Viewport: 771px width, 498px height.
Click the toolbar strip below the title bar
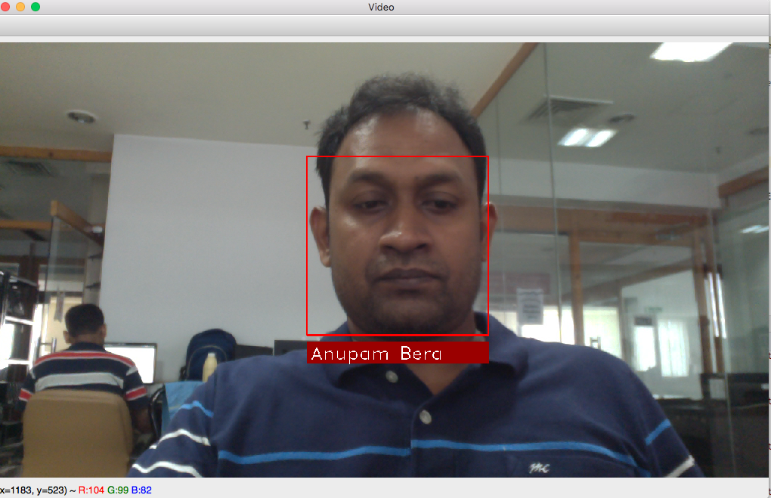pyautogui.click(x=378, y=26)
